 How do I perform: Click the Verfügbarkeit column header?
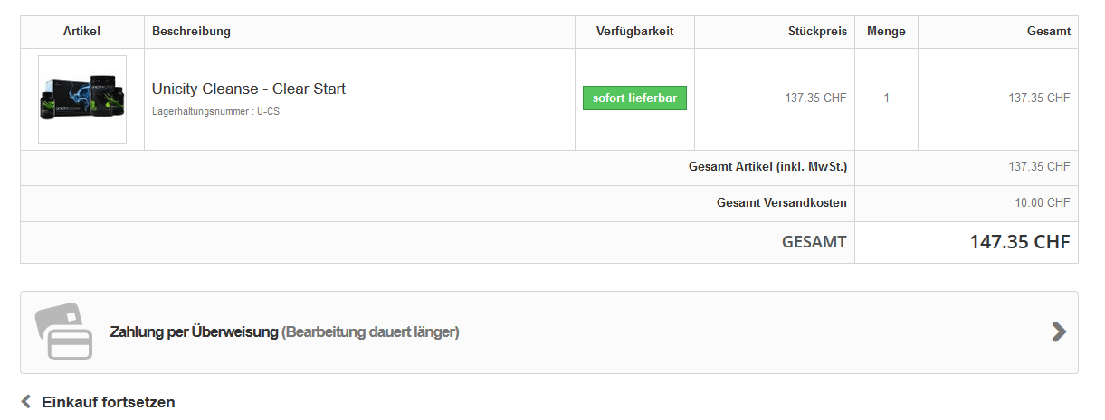click(634, 32)
